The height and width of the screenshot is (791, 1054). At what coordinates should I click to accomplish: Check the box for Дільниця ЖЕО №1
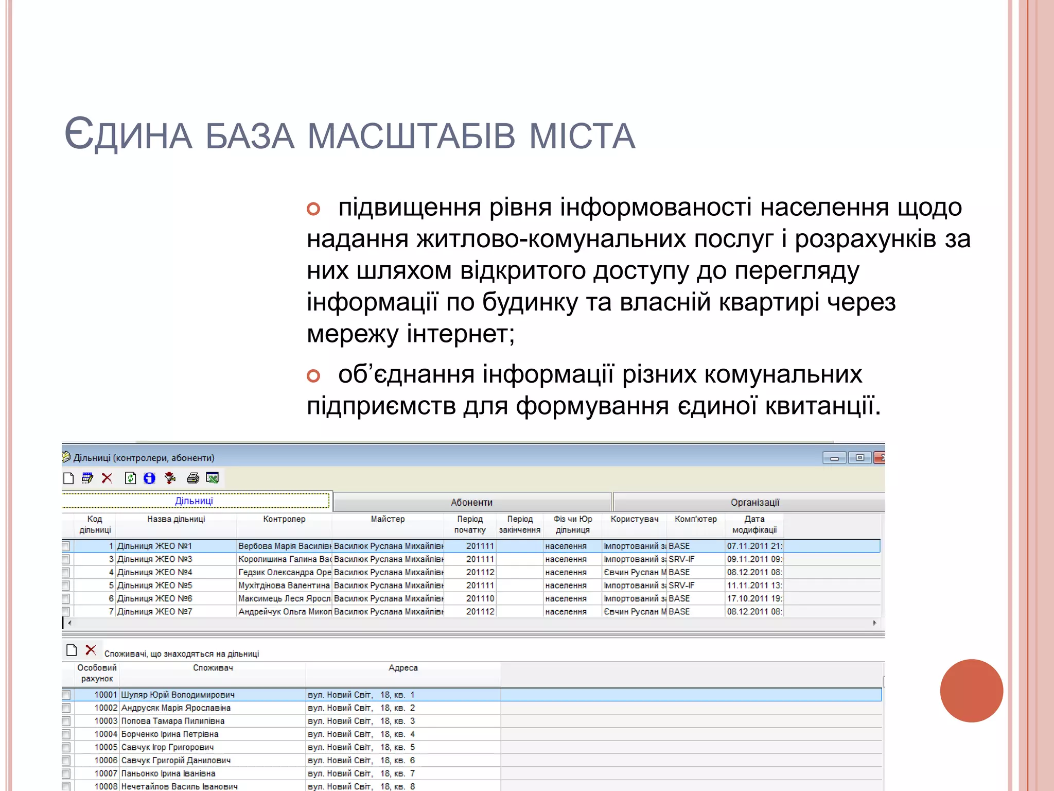pyautogui.click(x=66, y=546)
